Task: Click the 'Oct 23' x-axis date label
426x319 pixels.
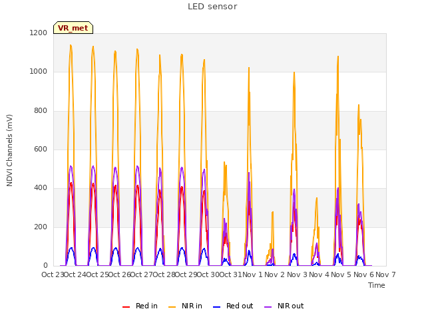Action: tap(53, 274)
